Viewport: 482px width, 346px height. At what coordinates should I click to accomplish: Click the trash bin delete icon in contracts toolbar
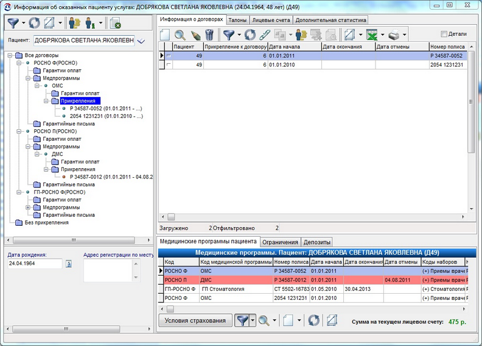(209, 35)
